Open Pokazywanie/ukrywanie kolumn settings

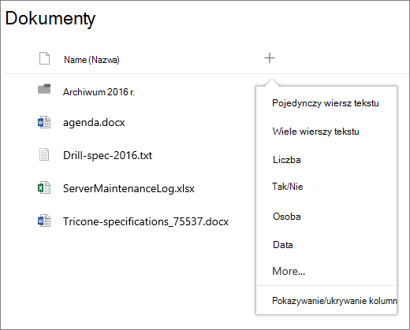[x=334, y=301]
